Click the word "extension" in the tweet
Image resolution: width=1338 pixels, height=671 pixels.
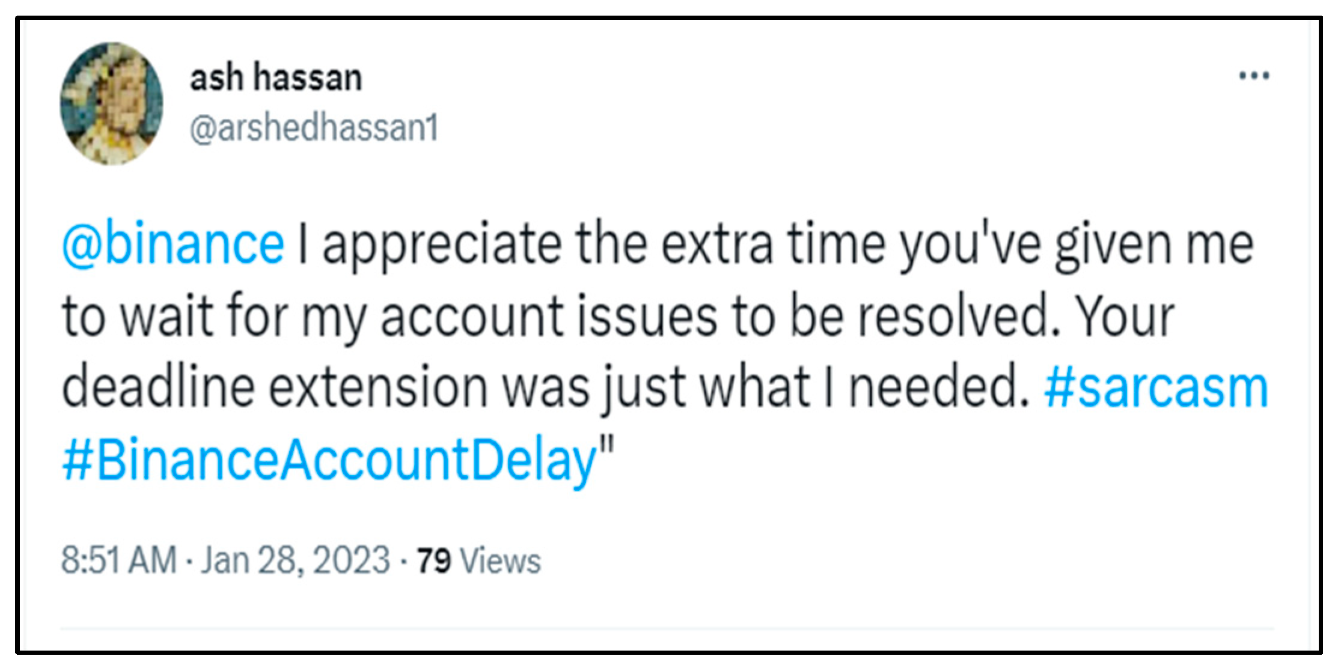click(377, 389)
